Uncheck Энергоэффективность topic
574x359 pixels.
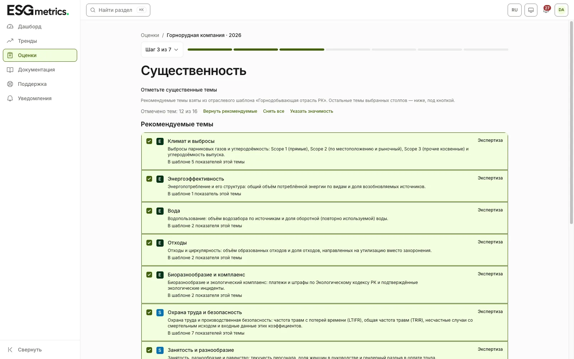[149, 179]
